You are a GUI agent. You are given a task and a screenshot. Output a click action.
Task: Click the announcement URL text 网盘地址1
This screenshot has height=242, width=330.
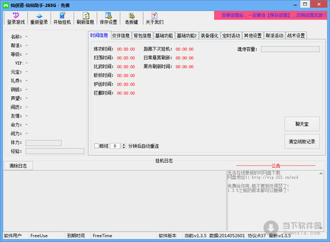tap(263, 177)
